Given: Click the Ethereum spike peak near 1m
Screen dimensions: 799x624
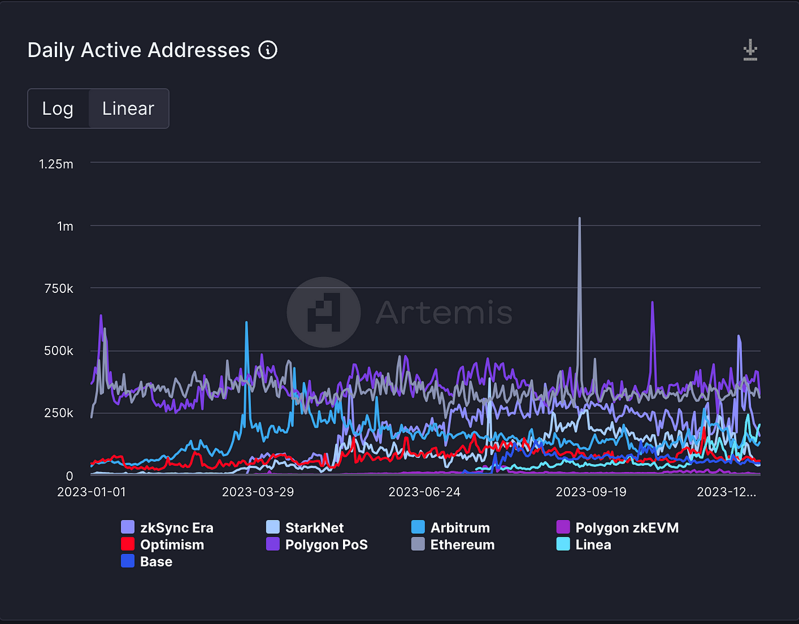Looking at the screenshot, I should (580, 218).
